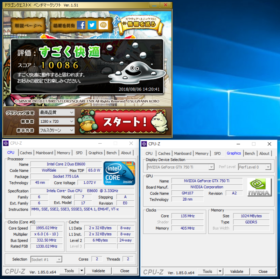This screenshot has width=280, height=279.
Task: Open About tab in right CPU-Z
Action: click(264, 153)
